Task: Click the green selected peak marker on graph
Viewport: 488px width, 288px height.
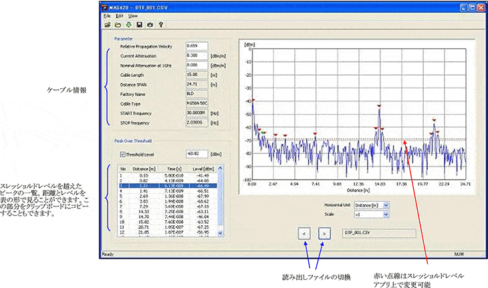Action: pyautogui.click(x=263, y=133)
